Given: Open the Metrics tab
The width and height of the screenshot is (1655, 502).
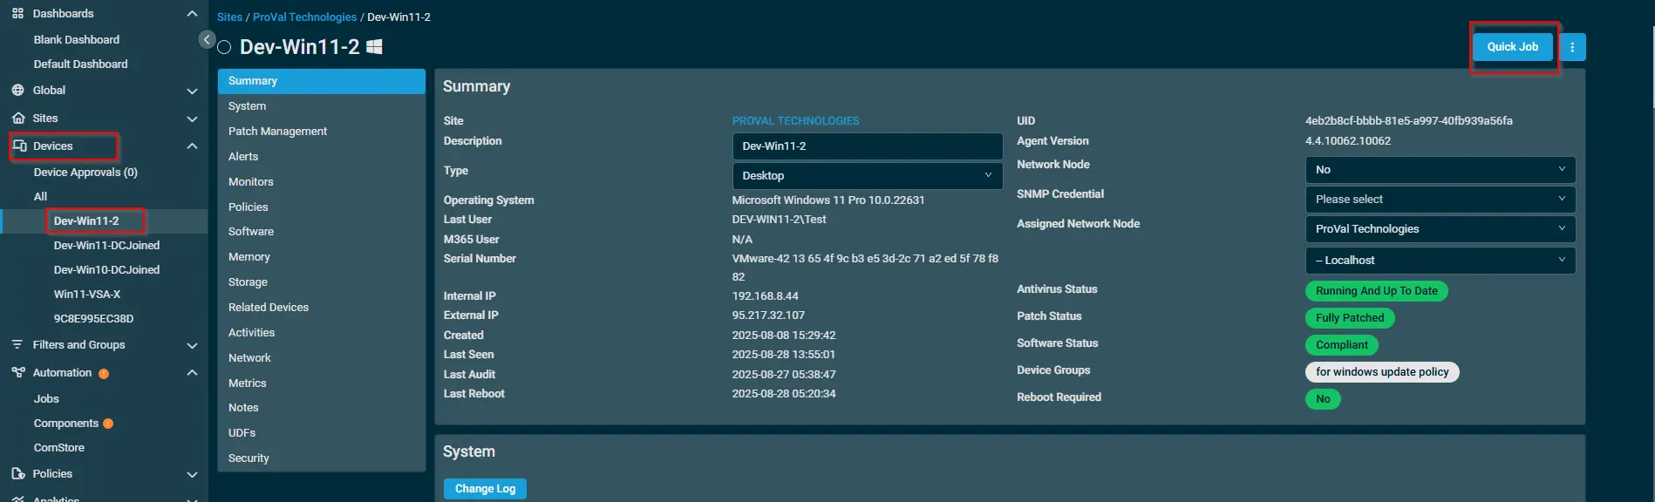Looking at the screenshot, I should tap(322, 383).
